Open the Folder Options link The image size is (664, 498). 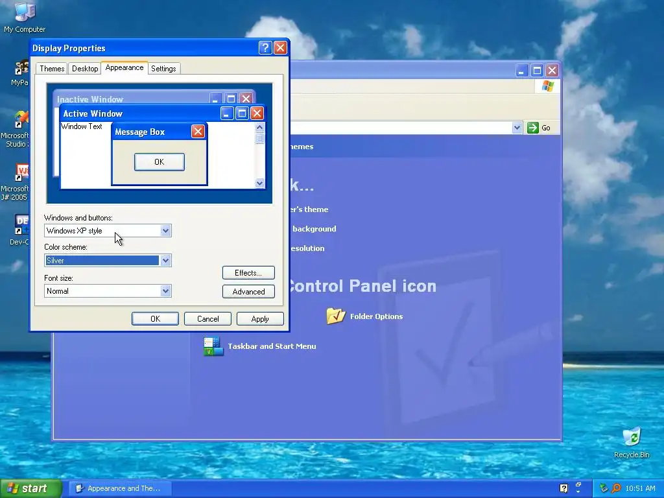(377, 316)
